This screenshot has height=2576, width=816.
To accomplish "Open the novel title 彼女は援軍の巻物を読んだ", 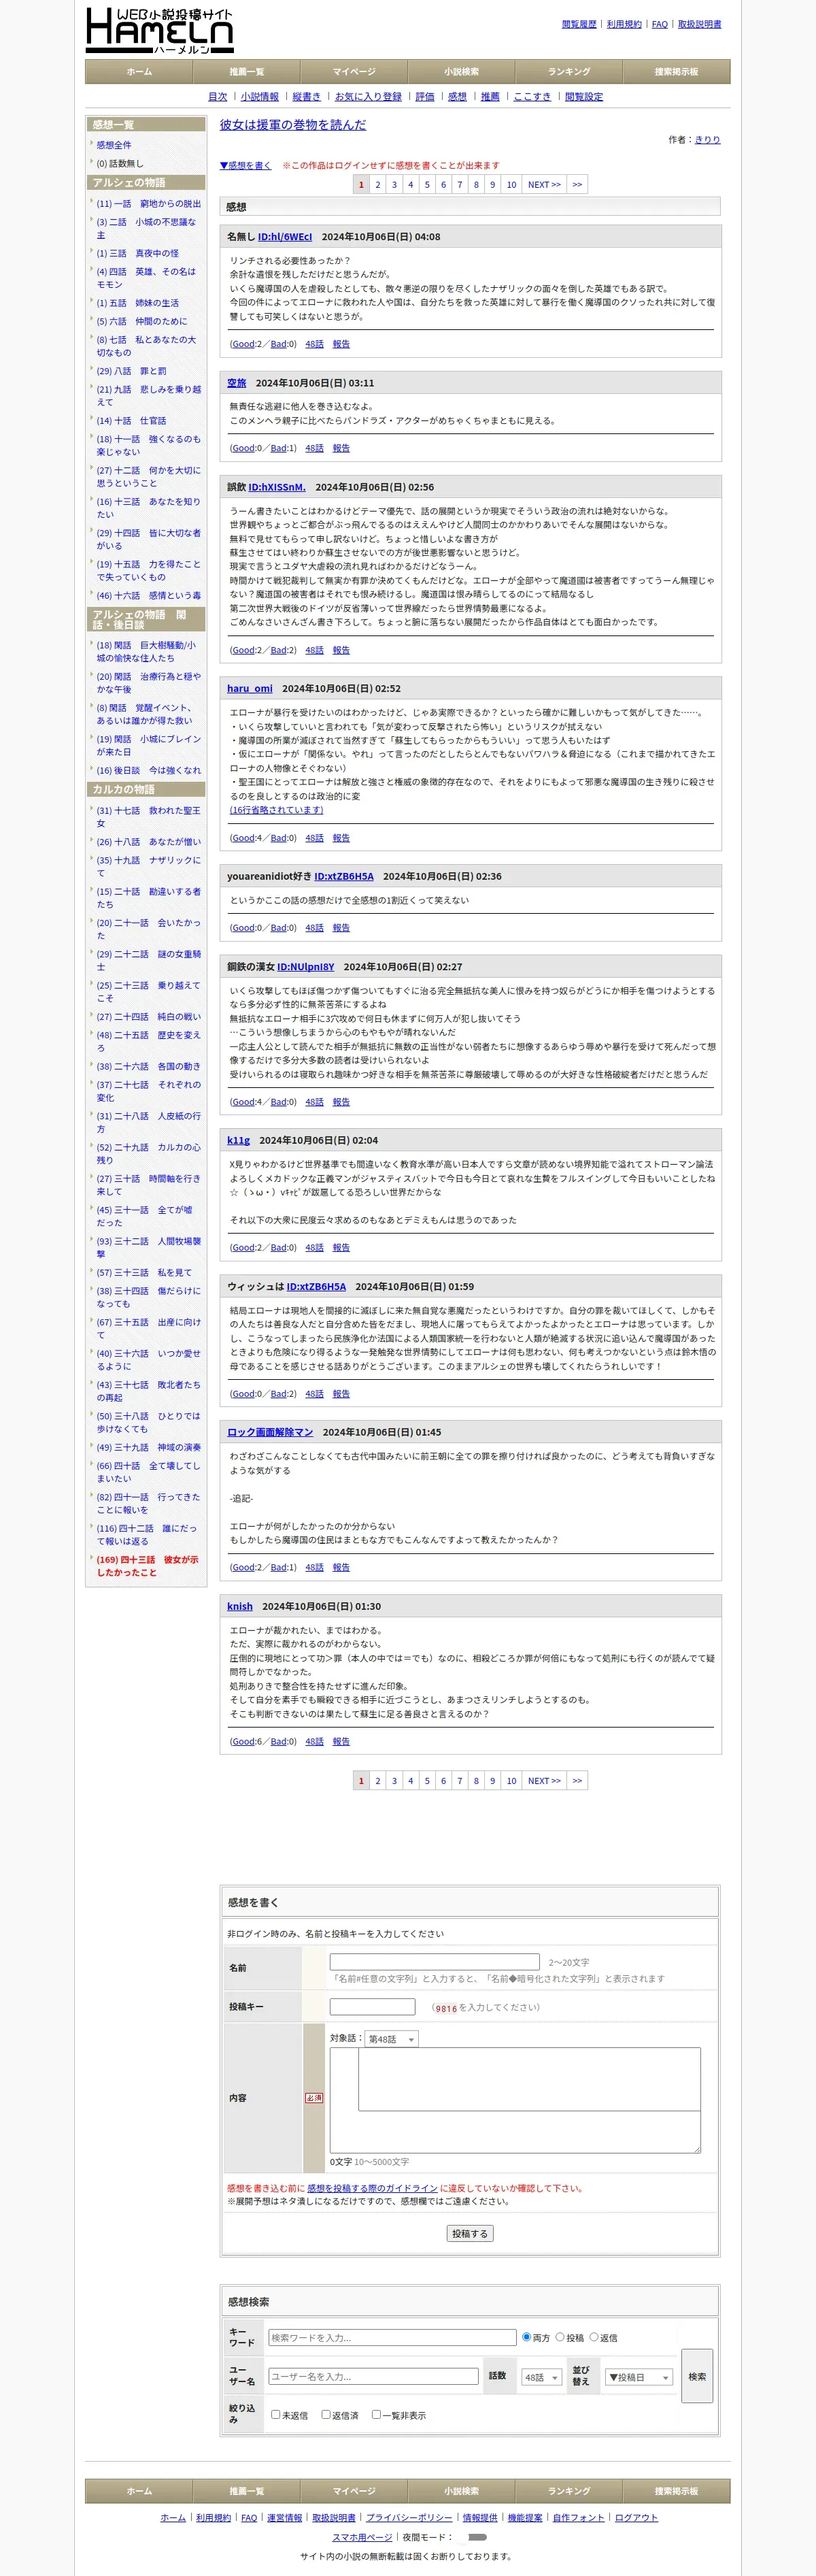I will (x=293, y=125).
